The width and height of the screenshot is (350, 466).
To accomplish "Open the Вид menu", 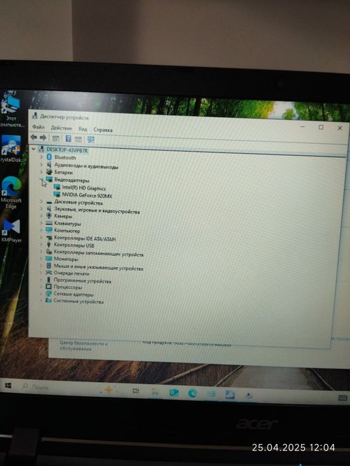I will click(83, 129).
